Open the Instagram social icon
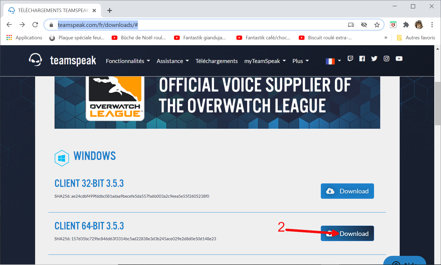 click(386, 58)
